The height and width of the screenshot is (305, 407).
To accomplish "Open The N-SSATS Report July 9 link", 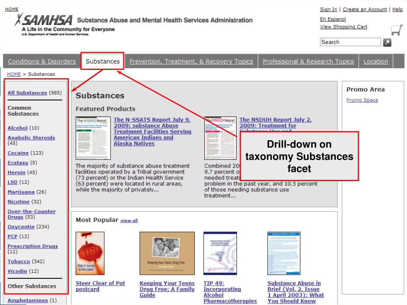I will click(x=152, y=131).
